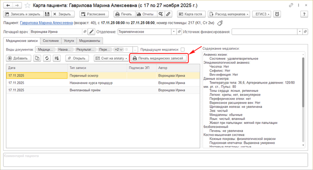Viewport: 313px width, 170px height.
Task: Open the Расход материалов dropdown
Action: [229, 14]
